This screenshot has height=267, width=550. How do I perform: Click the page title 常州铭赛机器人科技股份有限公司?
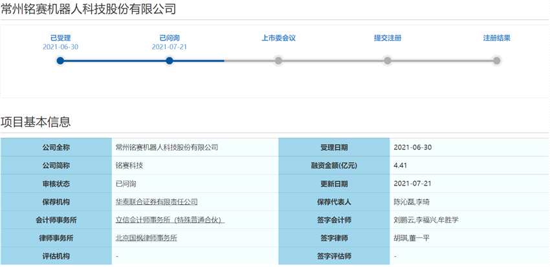(x=88, y=9)
